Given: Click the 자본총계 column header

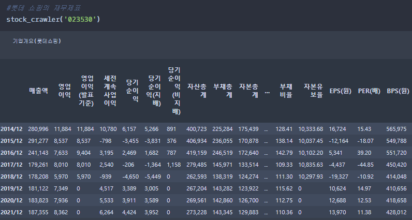Looking at the screenshot, I should (248, 91).
